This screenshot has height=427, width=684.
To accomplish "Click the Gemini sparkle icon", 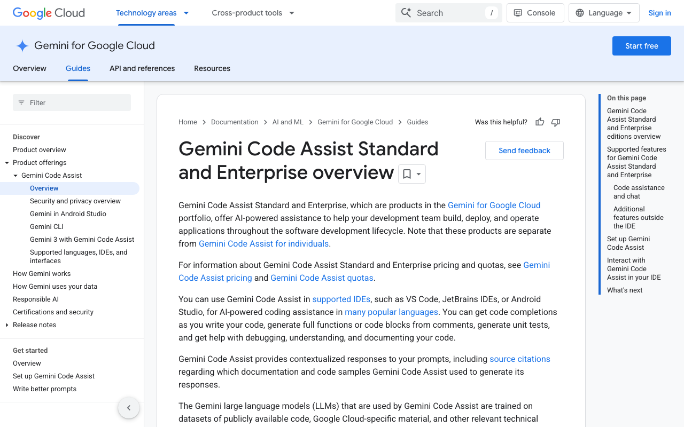I will [22, 46].
